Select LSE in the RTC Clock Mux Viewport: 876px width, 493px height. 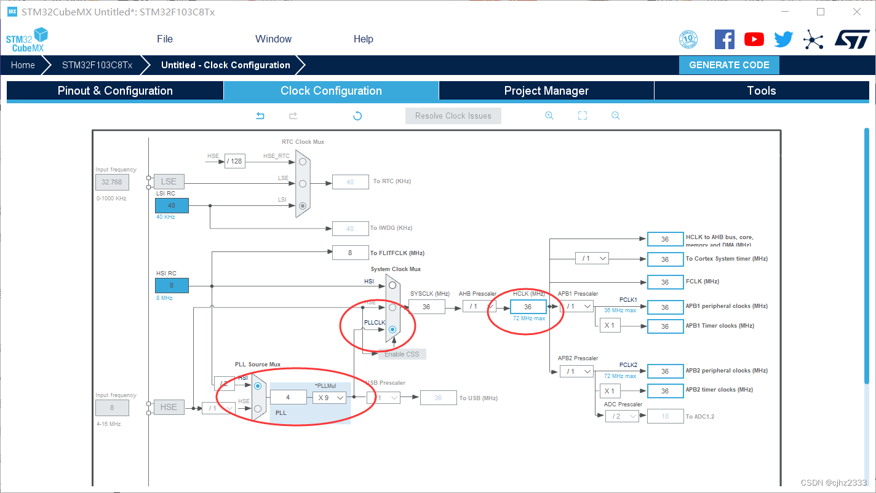[302, 183]
